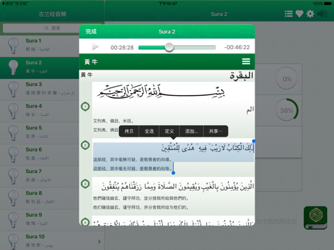
Task: Open the list icon in top toolbar
Action: pos(289,14)
